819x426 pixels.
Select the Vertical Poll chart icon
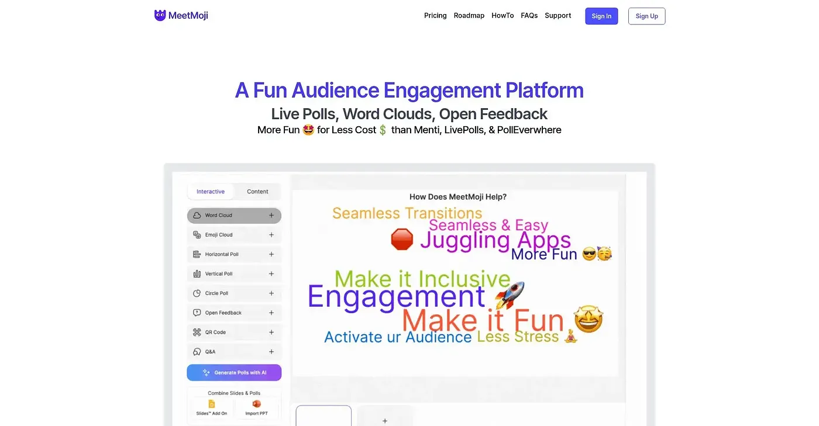(x=197, y=274)
